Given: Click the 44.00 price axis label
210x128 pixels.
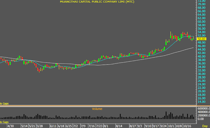Looking at the screenshot, I should 201,49.
